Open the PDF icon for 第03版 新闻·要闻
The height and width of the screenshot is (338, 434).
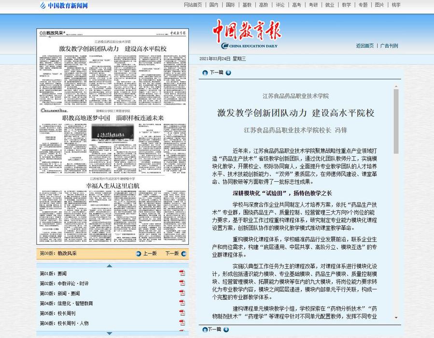coord(182,293)
